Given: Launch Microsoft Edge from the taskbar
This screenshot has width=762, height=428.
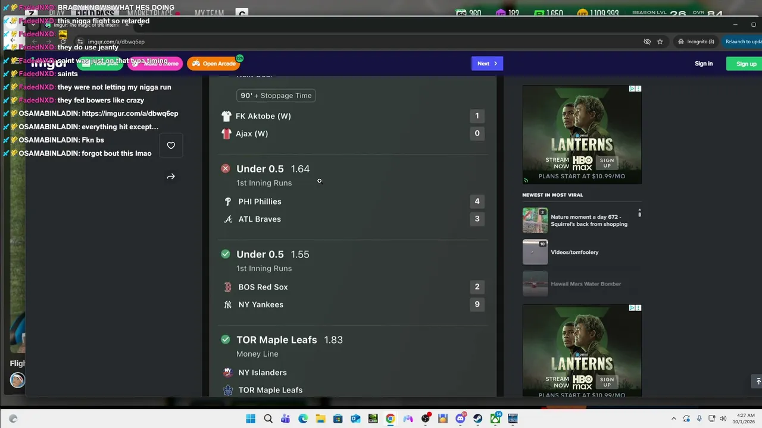Looking at the screenshot, I should [x=303, y=418].
